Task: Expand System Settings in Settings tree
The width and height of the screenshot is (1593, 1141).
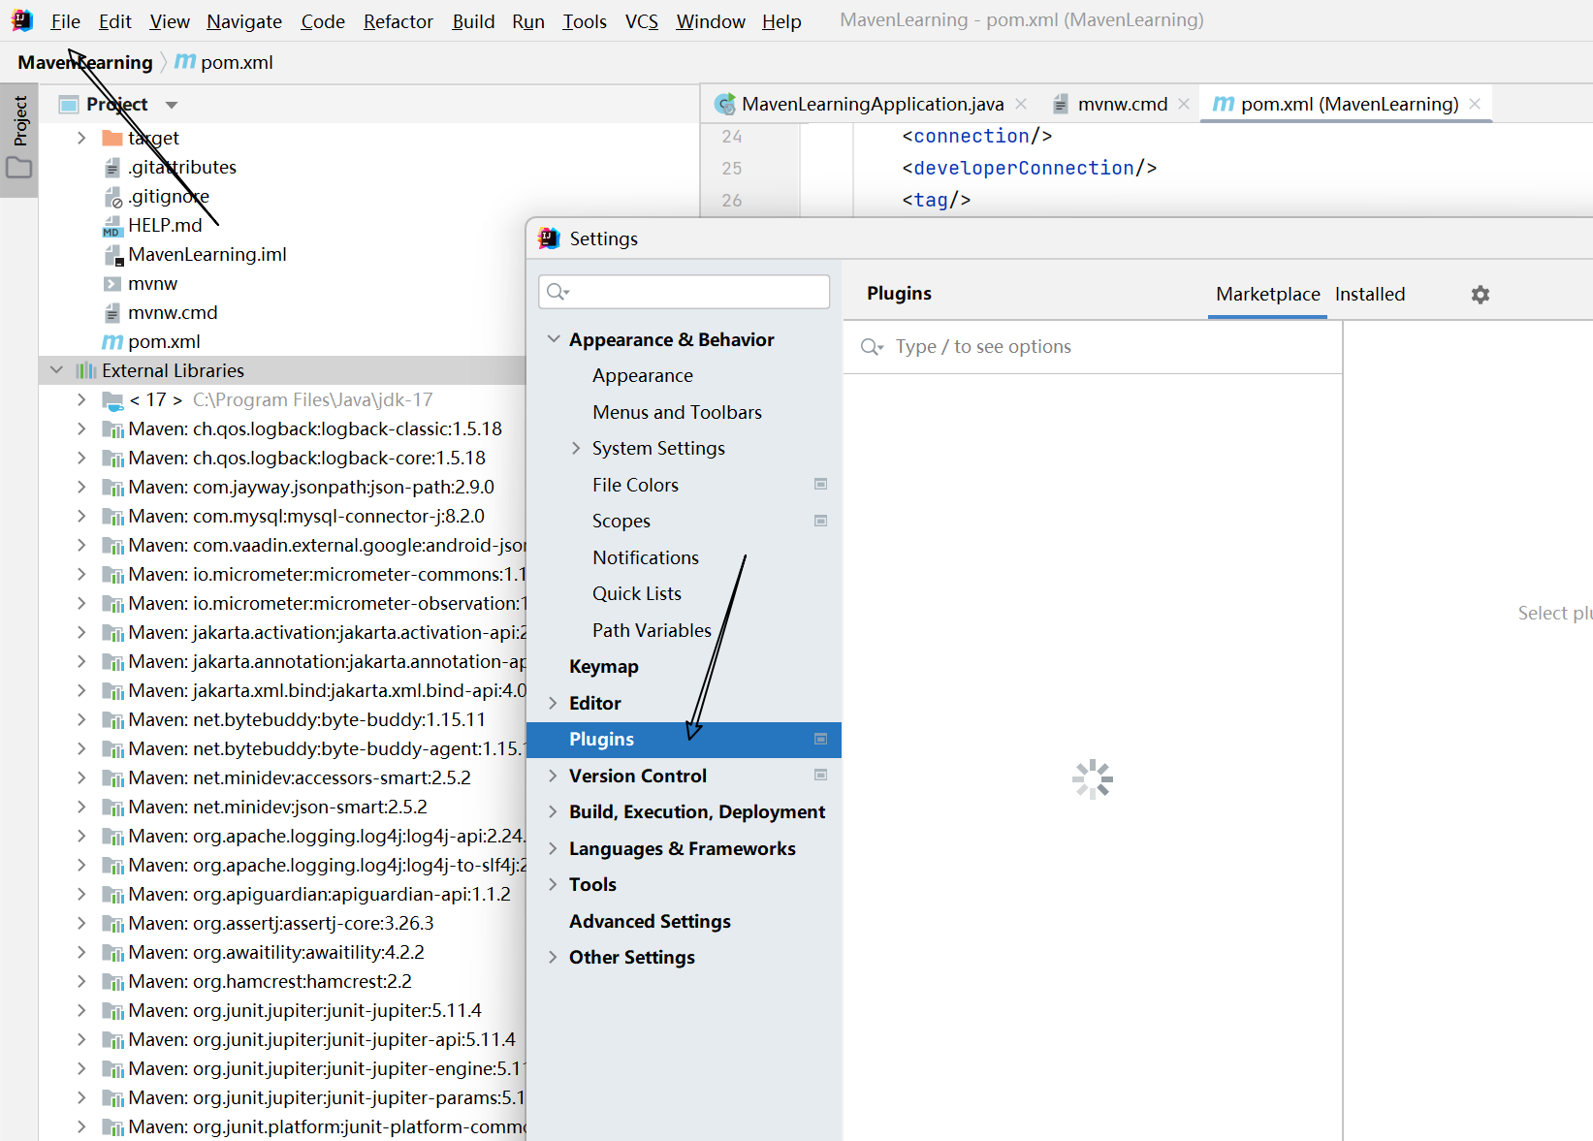Action: [x=576, y=448]
